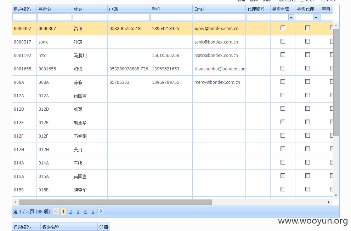Open page 5 of the user list
This screenshot has height=231, width=351.
tap(93, 211)
